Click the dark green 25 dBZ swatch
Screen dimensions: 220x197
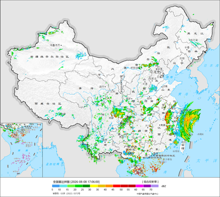click(x=86, y=186)
